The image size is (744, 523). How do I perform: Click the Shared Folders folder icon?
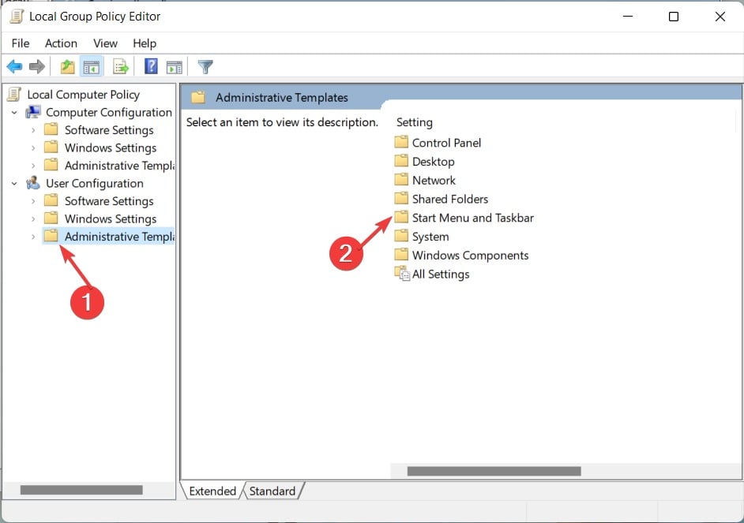(401, 199)
